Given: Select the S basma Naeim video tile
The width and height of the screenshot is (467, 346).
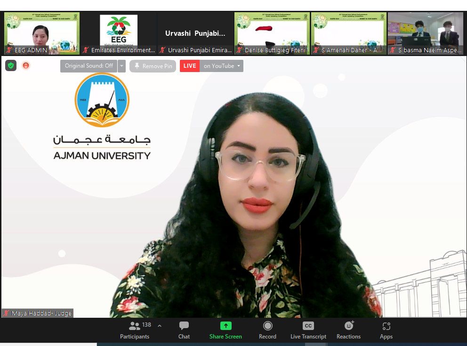Looking at the screenshot, I should pos(426,33).
